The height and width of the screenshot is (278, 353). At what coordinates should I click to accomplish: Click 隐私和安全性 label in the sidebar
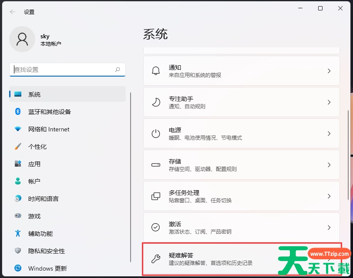pos(47,251)
